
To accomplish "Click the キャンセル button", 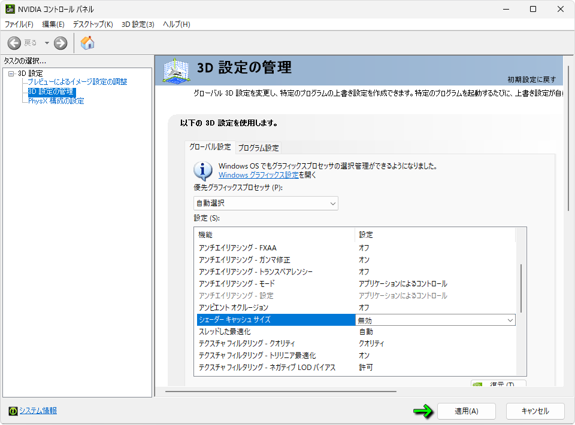I will [x=535, y=411].
